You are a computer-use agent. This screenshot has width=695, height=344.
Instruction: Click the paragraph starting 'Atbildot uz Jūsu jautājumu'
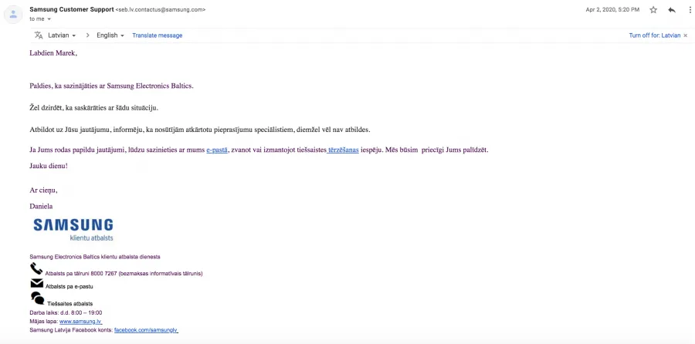click(x=200, y=130)
